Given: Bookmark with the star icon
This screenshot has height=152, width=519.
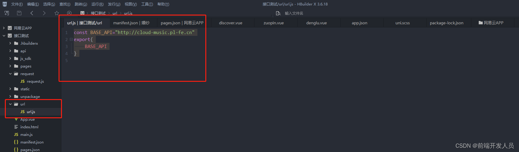Looking at the screenshot, I should [57, 13].
